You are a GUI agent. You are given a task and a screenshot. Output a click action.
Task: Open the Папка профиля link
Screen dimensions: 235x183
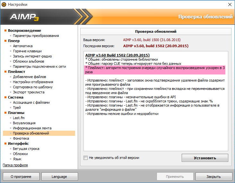(15, 165)
